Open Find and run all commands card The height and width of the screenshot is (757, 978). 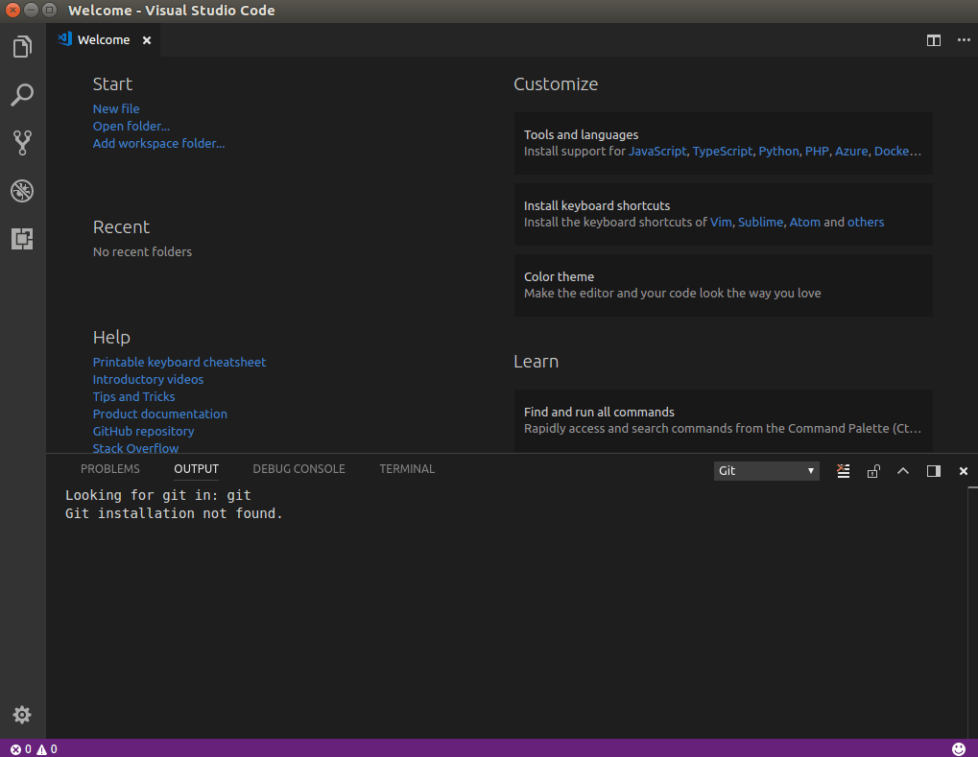pyautogui.click(x=723, y=421)
